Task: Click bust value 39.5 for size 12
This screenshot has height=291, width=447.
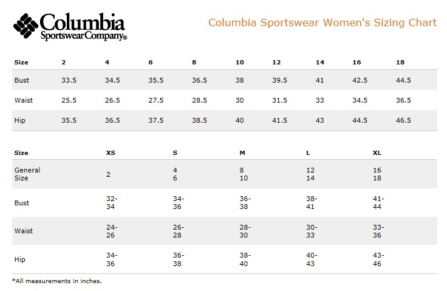Action: pos(279,80)
